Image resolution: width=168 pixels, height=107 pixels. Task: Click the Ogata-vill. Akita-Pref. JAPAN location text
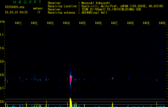pos(122,6)
